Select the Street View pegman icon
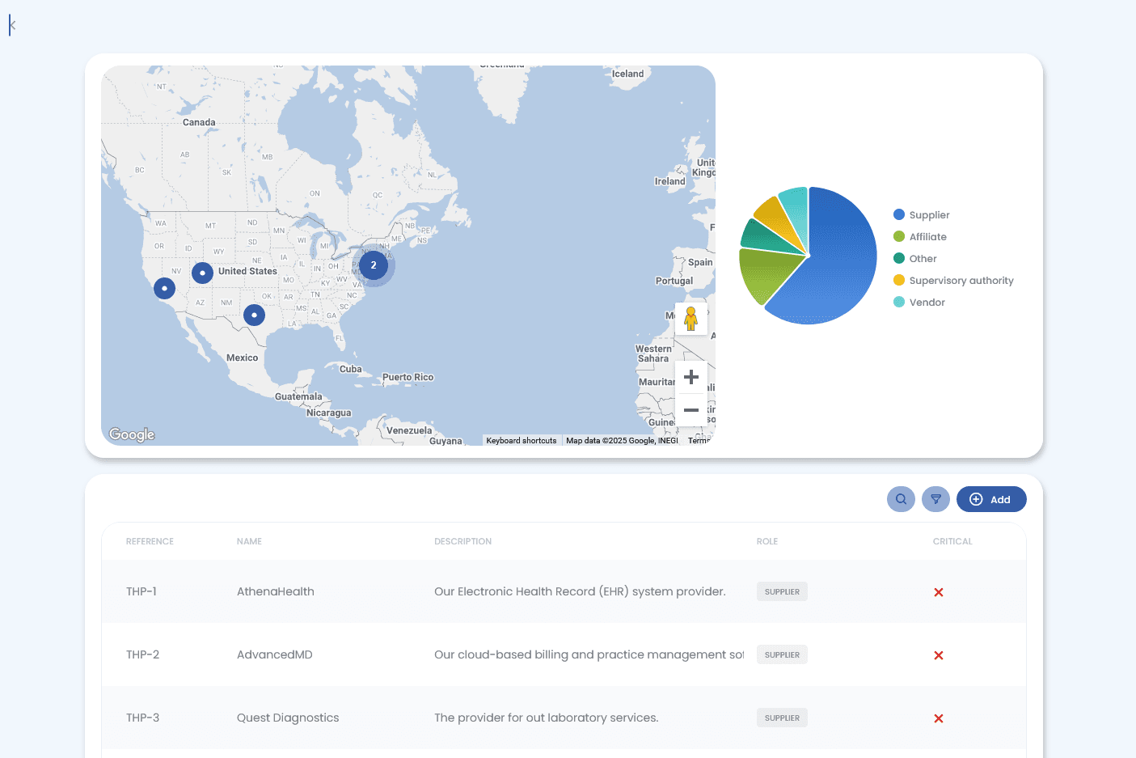This screenshot has height=758, width=1136. [690, 319]
